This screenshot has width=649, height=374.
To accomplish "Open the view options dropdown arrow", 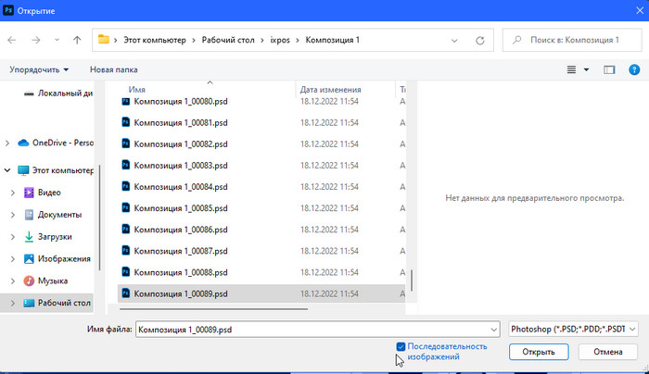I will click(586, 69).
